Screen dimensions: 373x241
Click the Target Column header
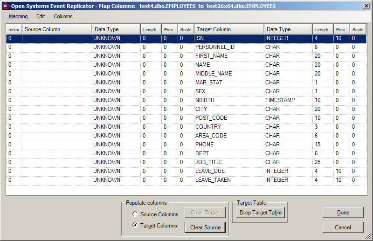pos(229,29)
